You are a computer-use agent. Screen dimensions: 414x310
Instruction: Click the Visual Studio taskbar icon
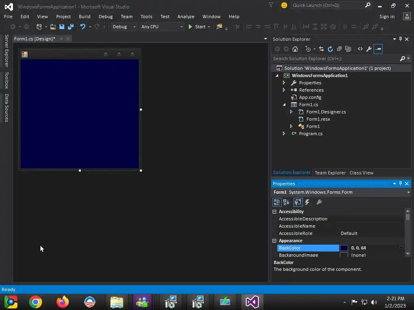252,302
